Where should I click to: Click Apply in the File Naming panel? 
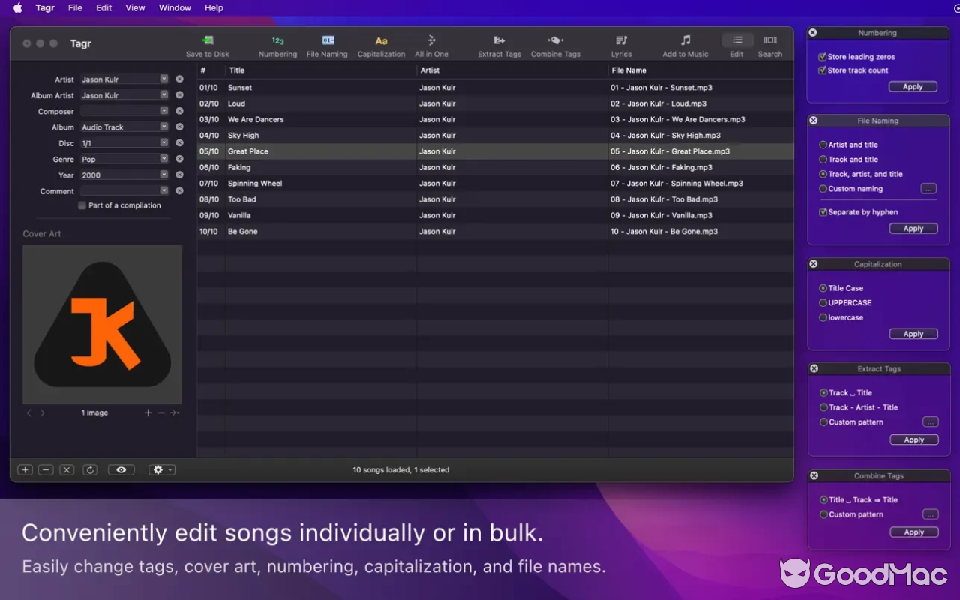pos(913,229)
